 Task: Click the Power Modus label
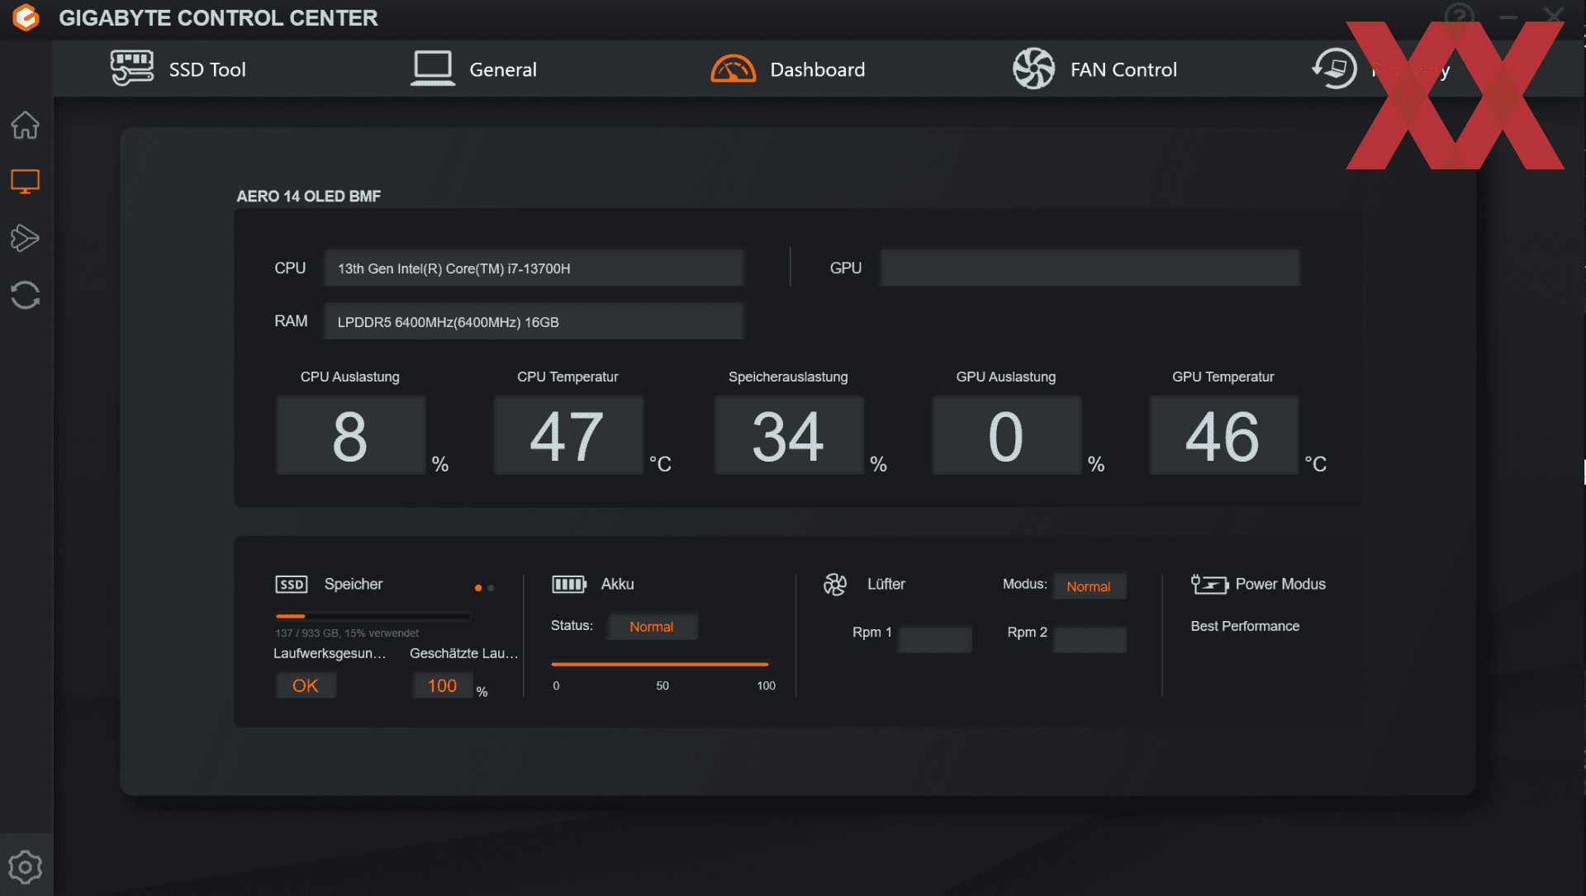click(x=1280, y=584)
